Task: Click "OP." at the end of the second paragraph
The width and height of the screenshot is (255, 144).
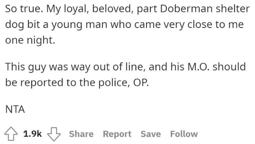Action: tap(141, 83)
